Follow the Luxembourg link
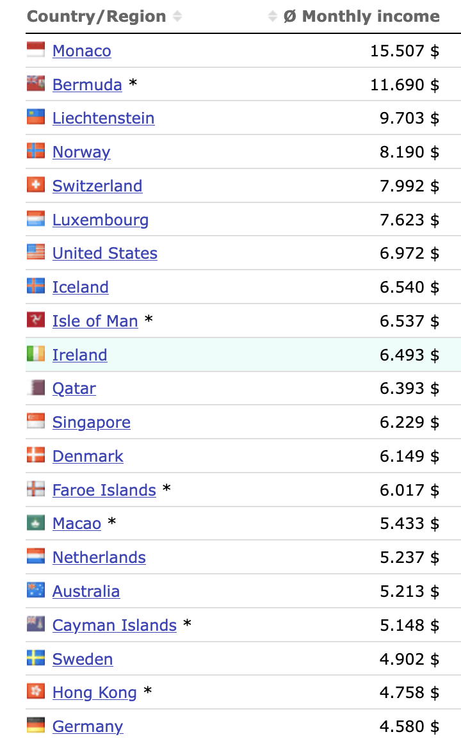The height and width of the screenshot is (739, 461). 101,220
